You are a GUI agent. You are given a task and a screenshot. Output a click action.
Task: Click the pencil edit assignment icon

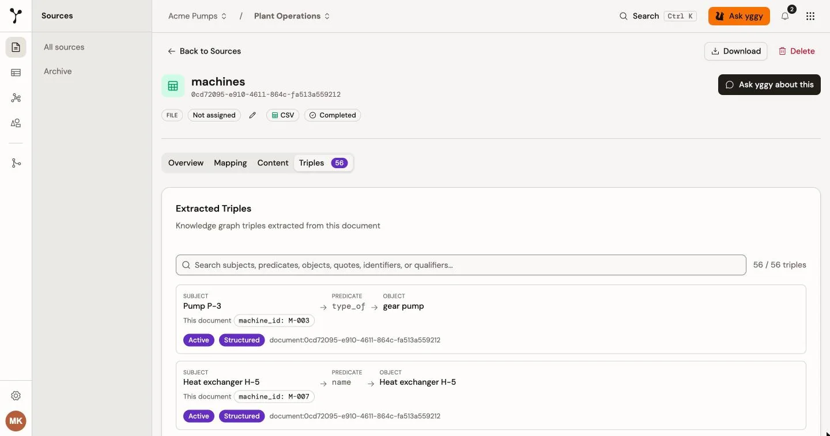252,115
